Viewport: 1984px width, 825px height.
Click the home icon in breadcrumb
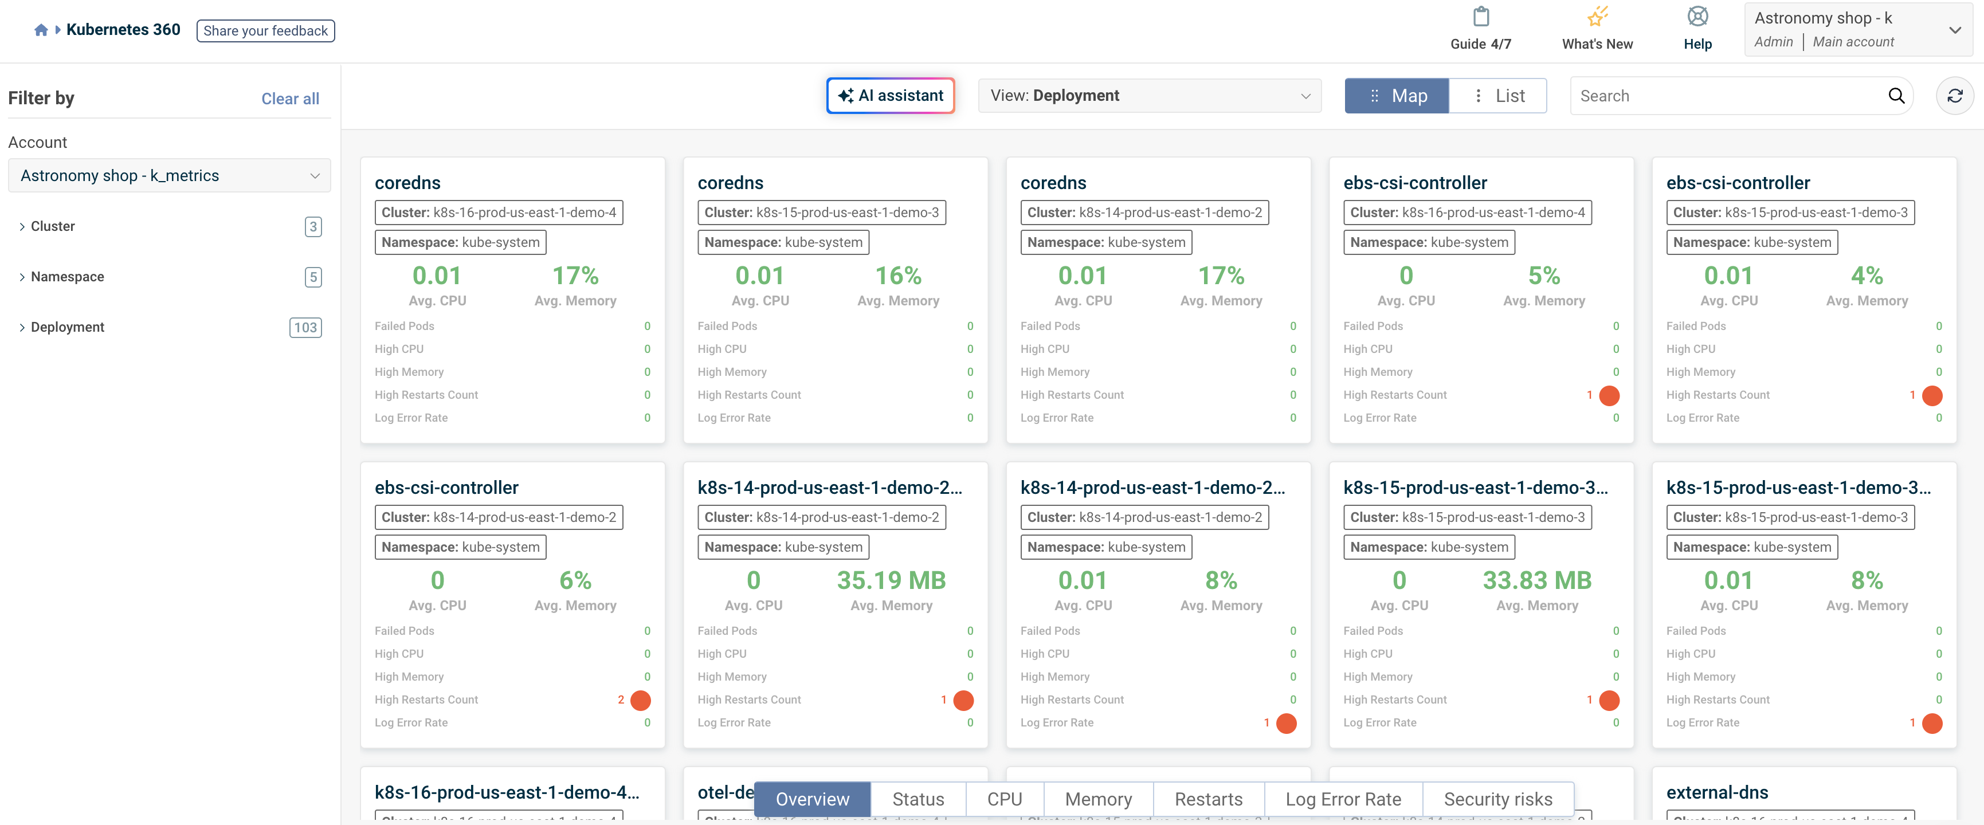[x=41, y=30]
